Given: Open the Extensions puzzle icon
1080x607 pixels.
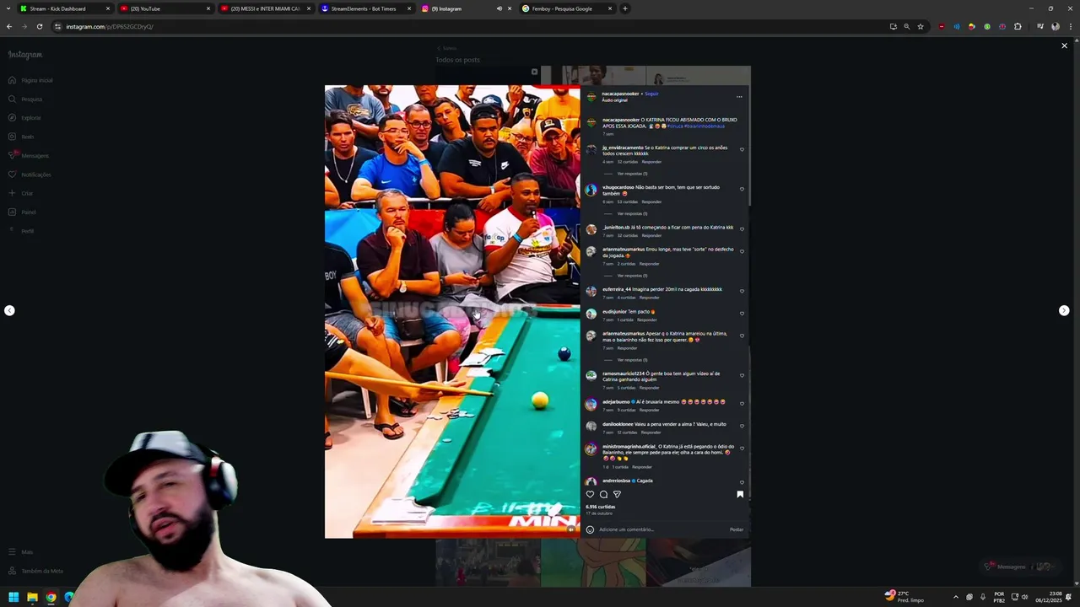Looking at the screenshot, I should click(1018, 26).
